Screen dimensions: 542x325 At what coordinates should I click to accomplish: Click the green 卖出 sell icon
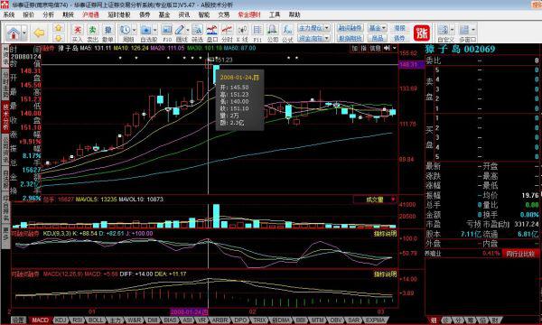93,33
